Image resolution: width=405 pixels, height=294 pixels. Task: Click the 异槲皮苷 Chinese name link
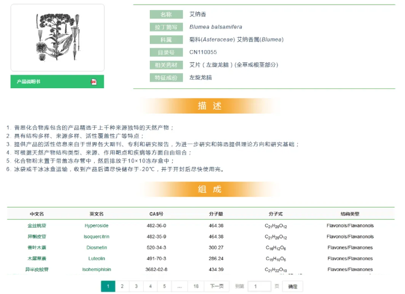(37, 237)
